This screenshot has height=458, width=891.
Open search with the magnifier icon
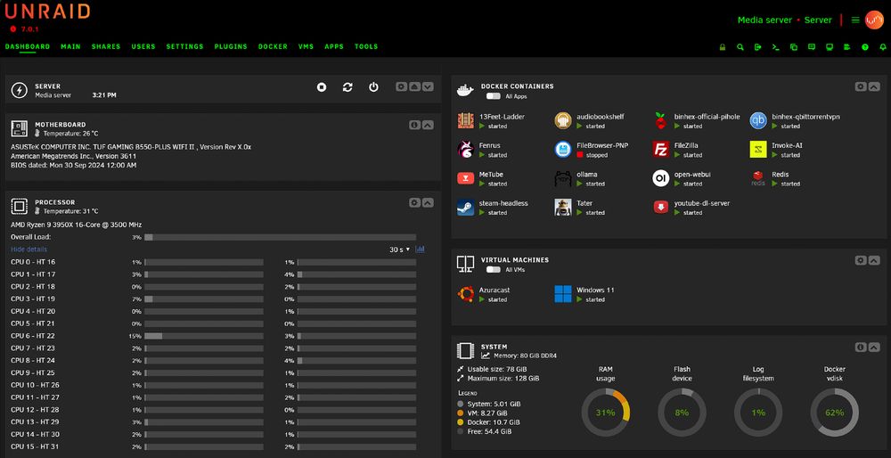tap(740, 47)
